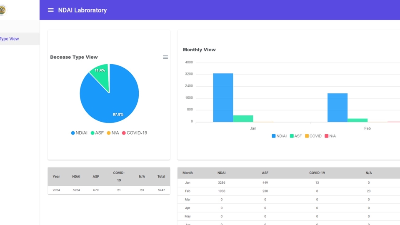Select the 2024 row in yearly table
400x225 pixels.
point(109,190)
